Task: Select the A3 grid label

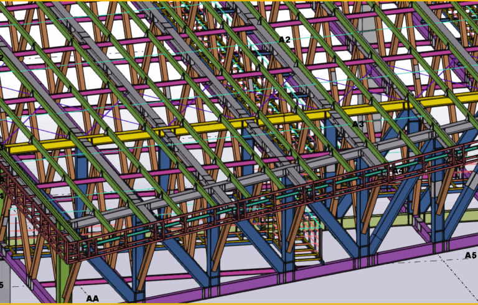Action: (358, 124)
